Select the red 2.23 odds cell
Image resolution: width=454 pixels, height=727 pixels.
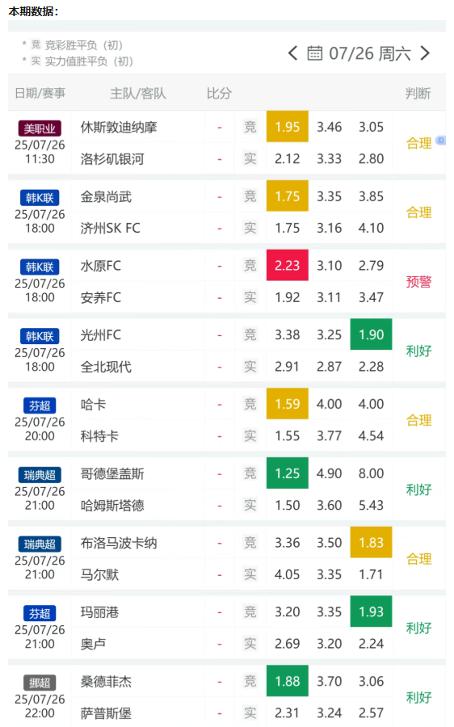tap(288, 265)
